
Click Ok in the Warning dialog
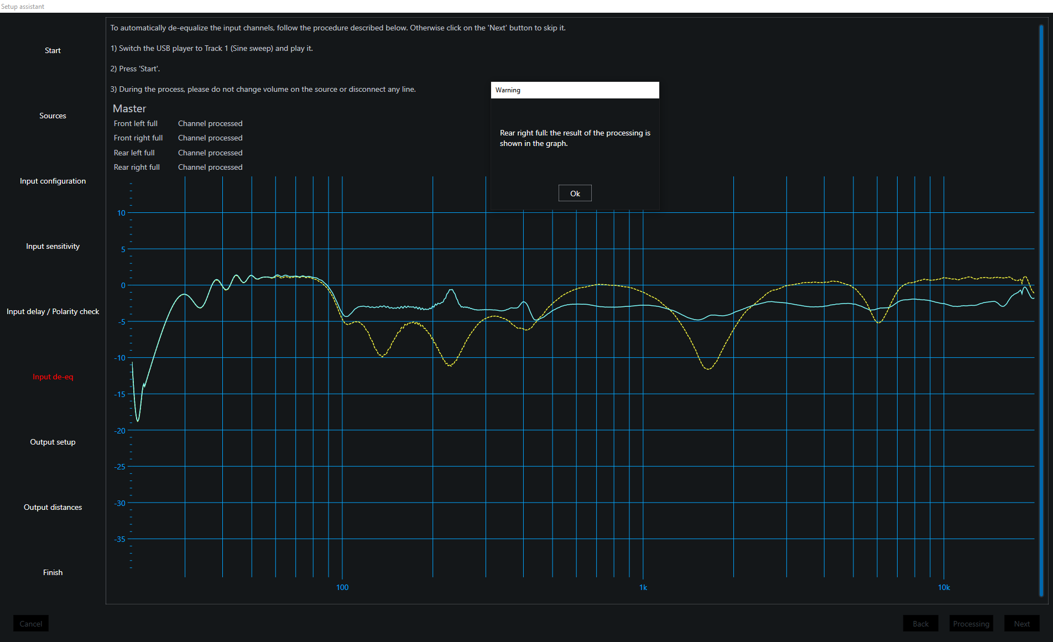pos(575,194)
